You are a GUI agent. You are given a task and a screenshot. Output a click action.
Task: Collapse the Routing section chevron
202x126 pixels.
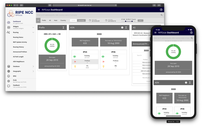click(33, 32)
